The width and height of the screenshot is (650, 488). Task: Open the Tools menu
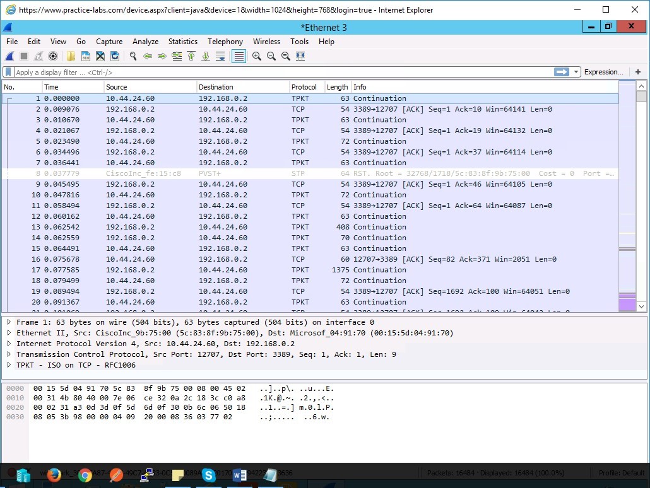click(299, 42)
